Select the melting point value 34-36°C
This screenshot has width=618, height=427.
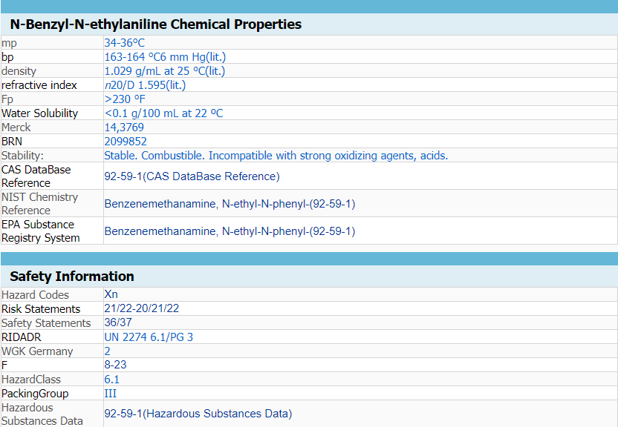125,43
